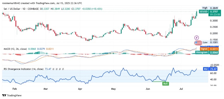Image resolution: width=224 pixels, height=99 pixels.
Task: Open the RSI Divergence Indicator legend title
Action: coord(23,69)
